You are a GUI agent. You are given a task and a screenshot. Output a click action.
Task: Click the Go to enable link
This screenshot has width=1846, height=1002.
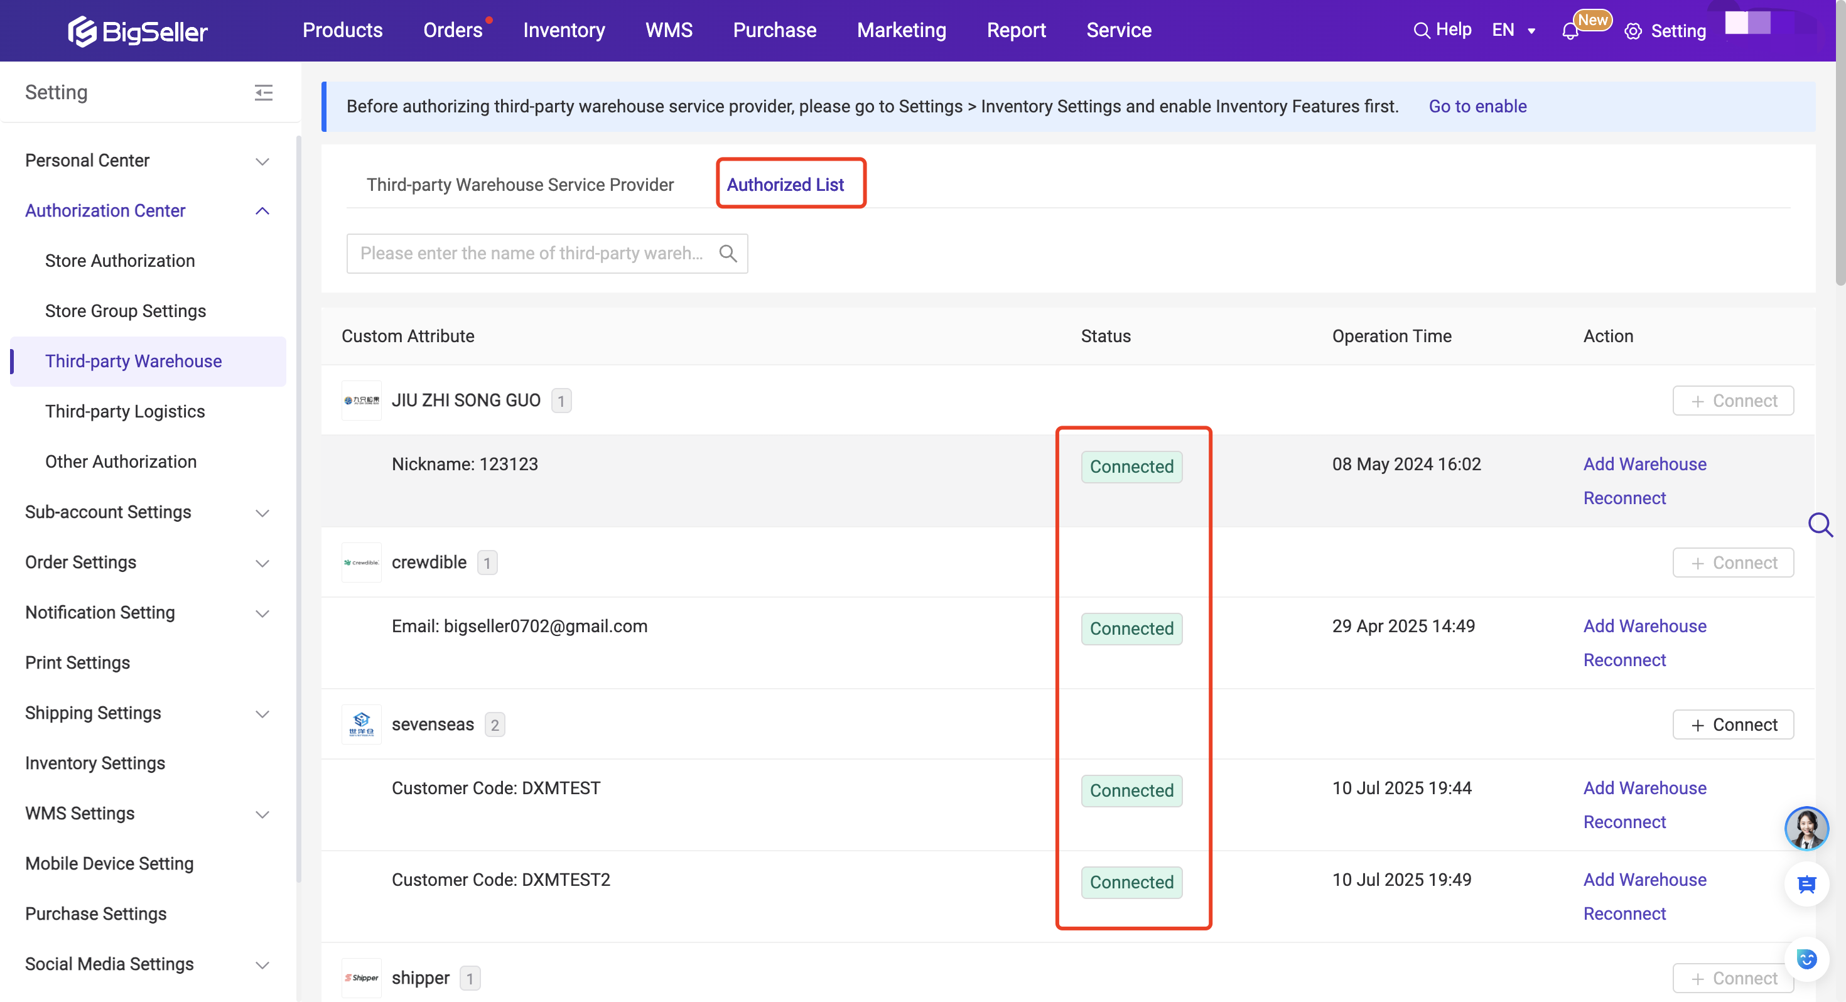coord(1477,106)
